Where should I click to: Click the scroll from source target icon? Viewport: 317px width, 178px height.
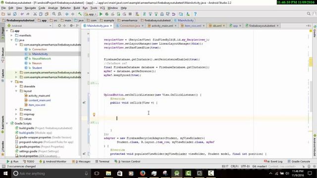(x=59, y=26)
